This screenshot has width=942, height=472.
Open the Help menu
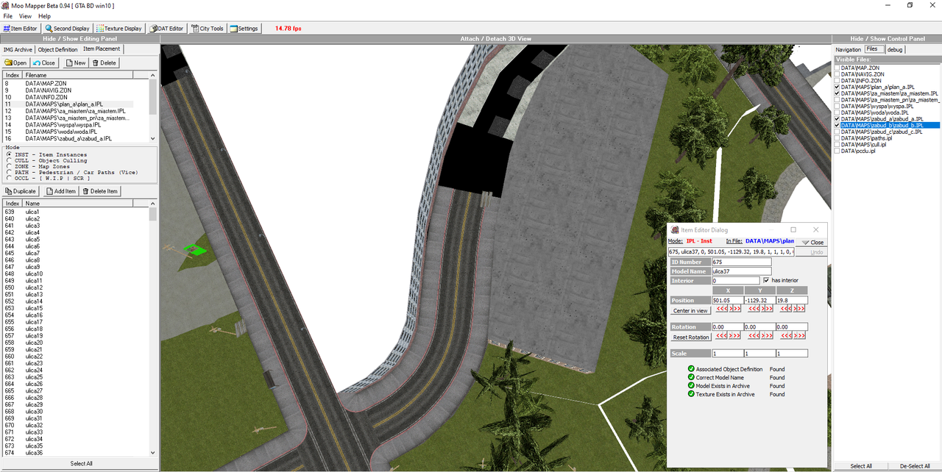(x=44, y=16)
